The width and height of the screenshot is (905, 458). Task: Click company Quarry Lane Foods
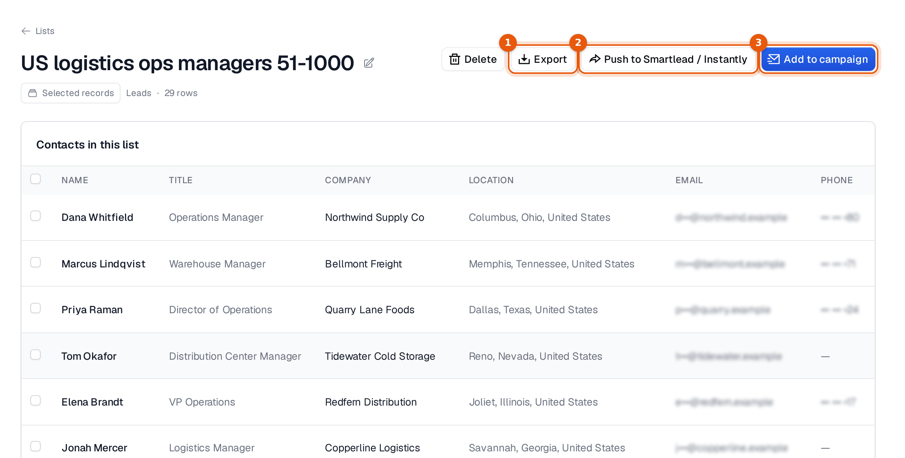point(370,310)
